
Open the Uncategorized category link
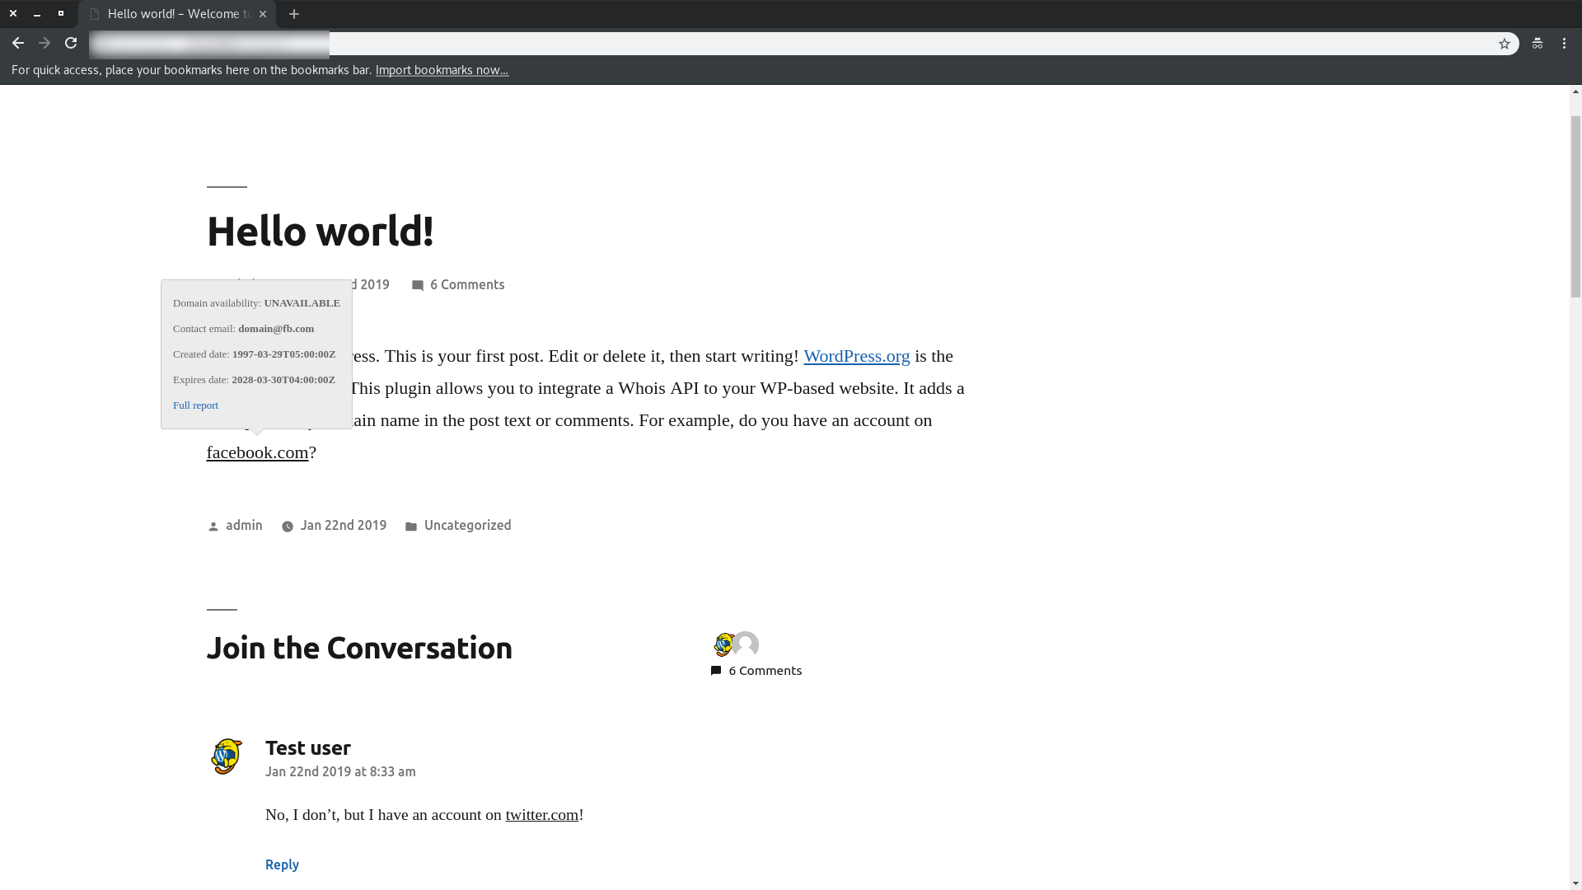[467, 526]
